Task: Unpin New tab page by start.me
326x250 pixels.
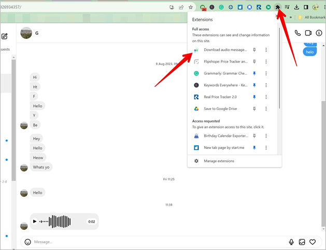Action: [x=254, y=148]
